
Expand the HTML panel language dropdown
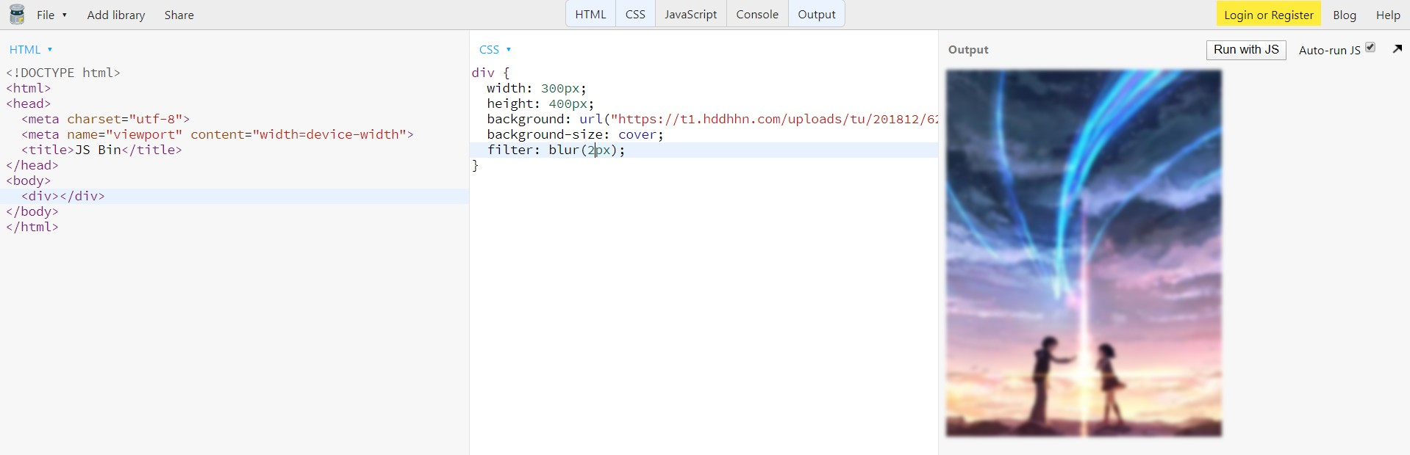pyautogui.click(x=31, y=49)
